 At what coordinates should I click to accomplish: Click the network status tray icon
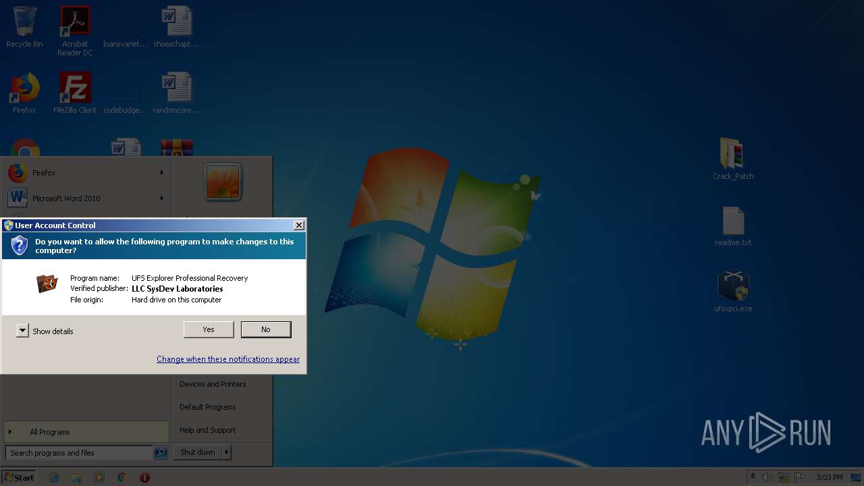pyautogui.click(x=784, y=477)
